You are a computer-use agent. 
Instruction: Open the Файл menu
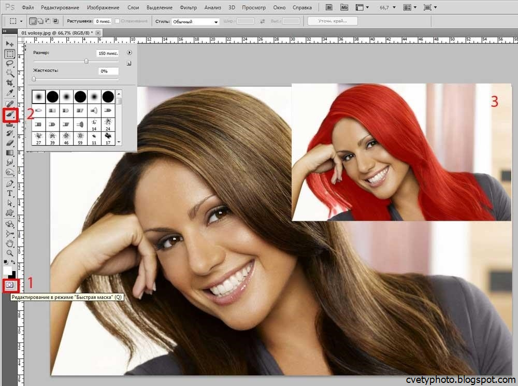(28, 7)
